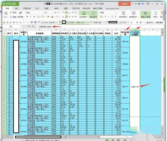The width and height of the screenshot is (167, 141).
Task: Add a new sheet with plus button
Action: pos(65,137)
